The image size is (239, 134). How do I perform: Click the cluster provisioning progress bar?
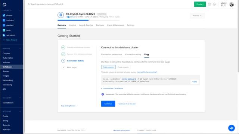(89, 20)
